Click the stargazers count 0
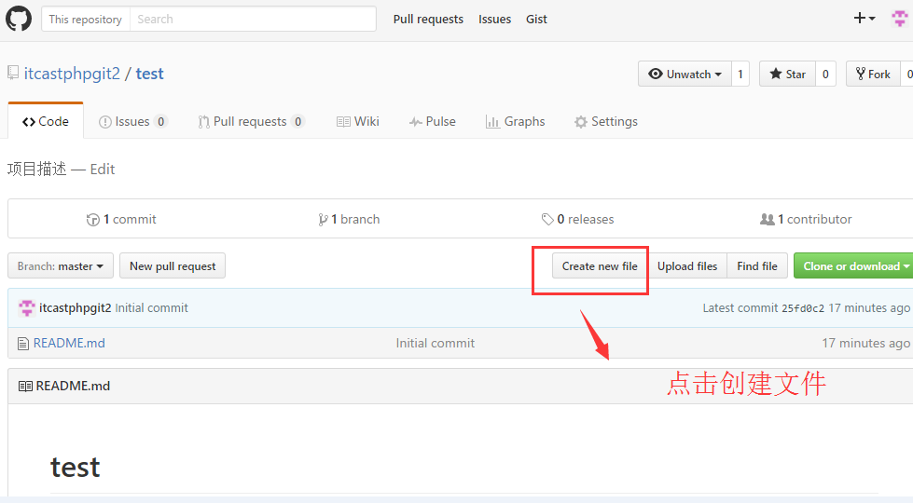The width and height of the screenshot is (913, 503). [x=825, y=74]
